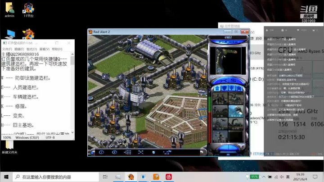
Task: Click the Team 1 button in command bar
Action: [x=101, y=152]
